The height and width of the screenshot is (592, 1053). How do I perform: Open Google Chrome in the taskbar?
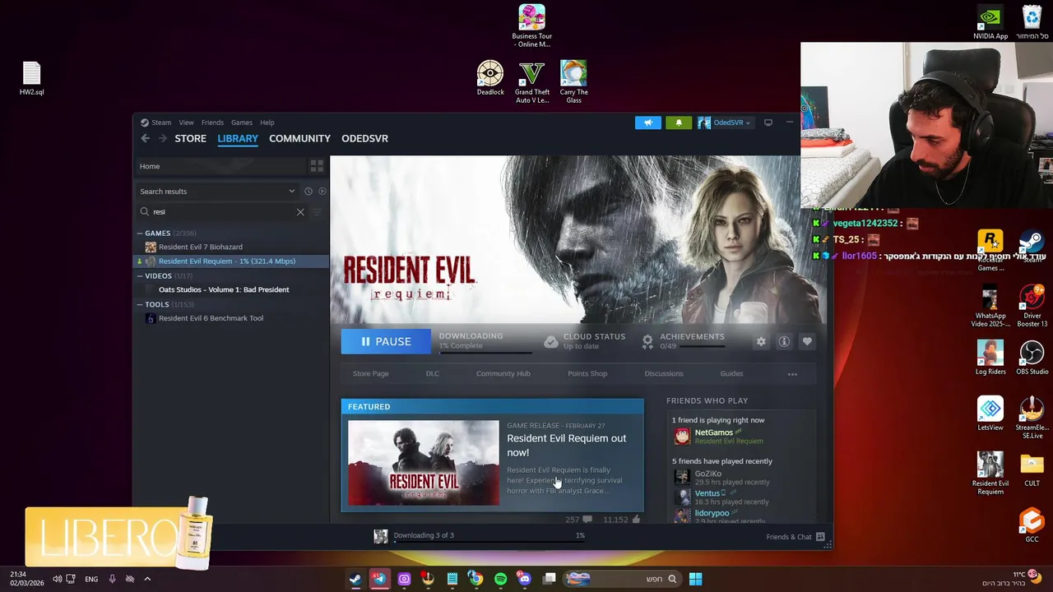475,579
